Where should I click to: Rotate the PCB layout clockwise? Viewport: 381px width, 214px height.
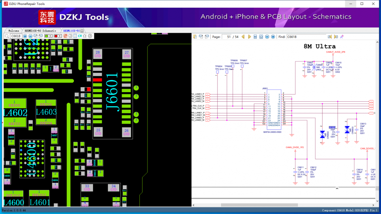point(35,36)
